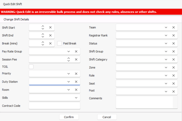Clear the Duty Station selection
This screenshot has width=182, height=121.
point(76,82)
